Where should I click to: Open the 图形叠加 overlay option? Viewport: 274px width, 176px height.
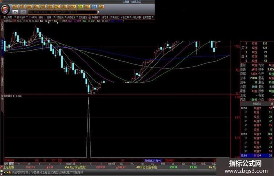(83, 17)
